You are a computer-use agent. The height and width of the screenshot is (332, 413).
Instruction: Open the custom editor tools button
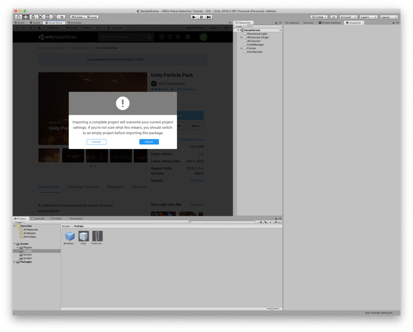[62, 17]
